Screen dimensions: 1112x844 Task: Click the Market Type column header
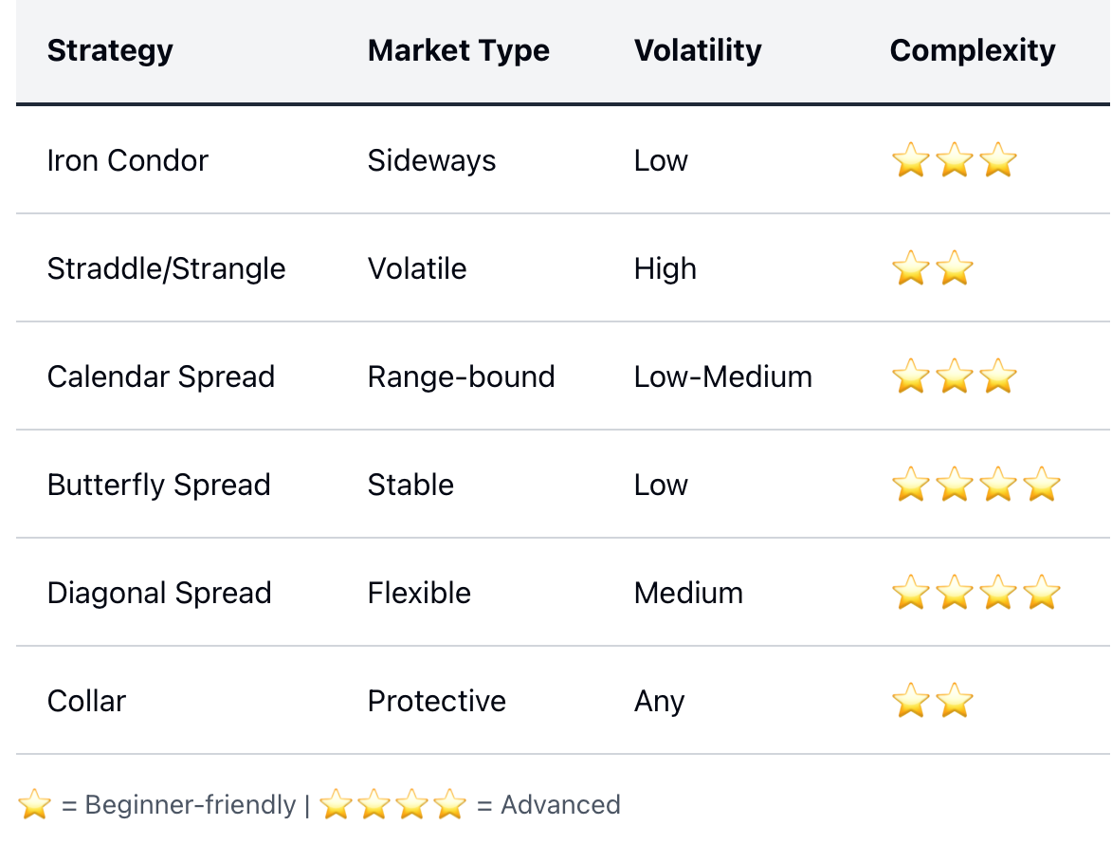point(458,50)
